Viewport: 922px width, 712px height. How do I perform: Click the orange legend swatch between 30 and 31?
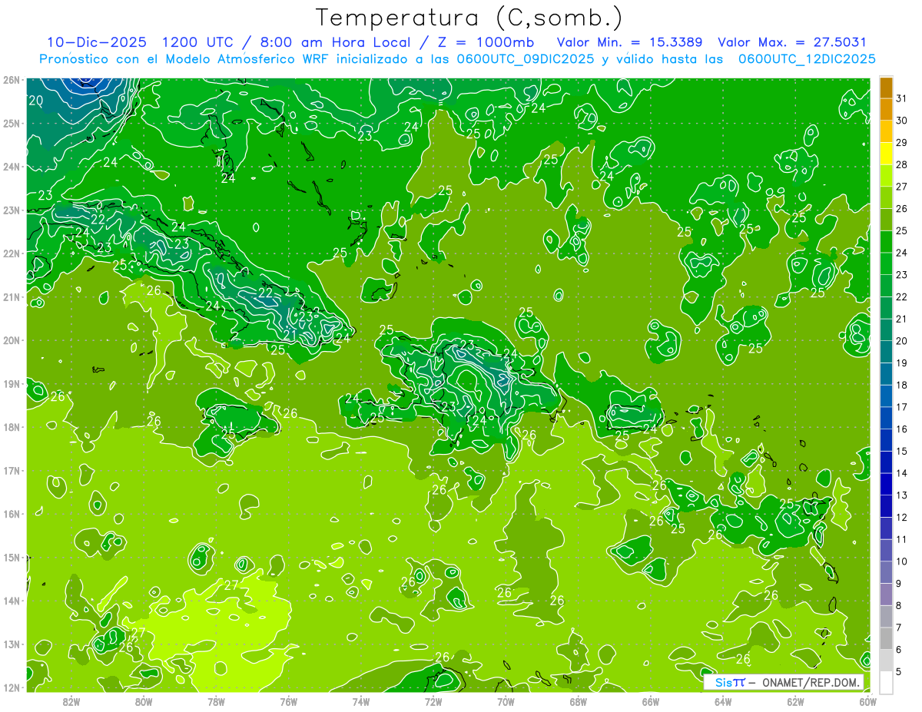(x=886, y=108)
